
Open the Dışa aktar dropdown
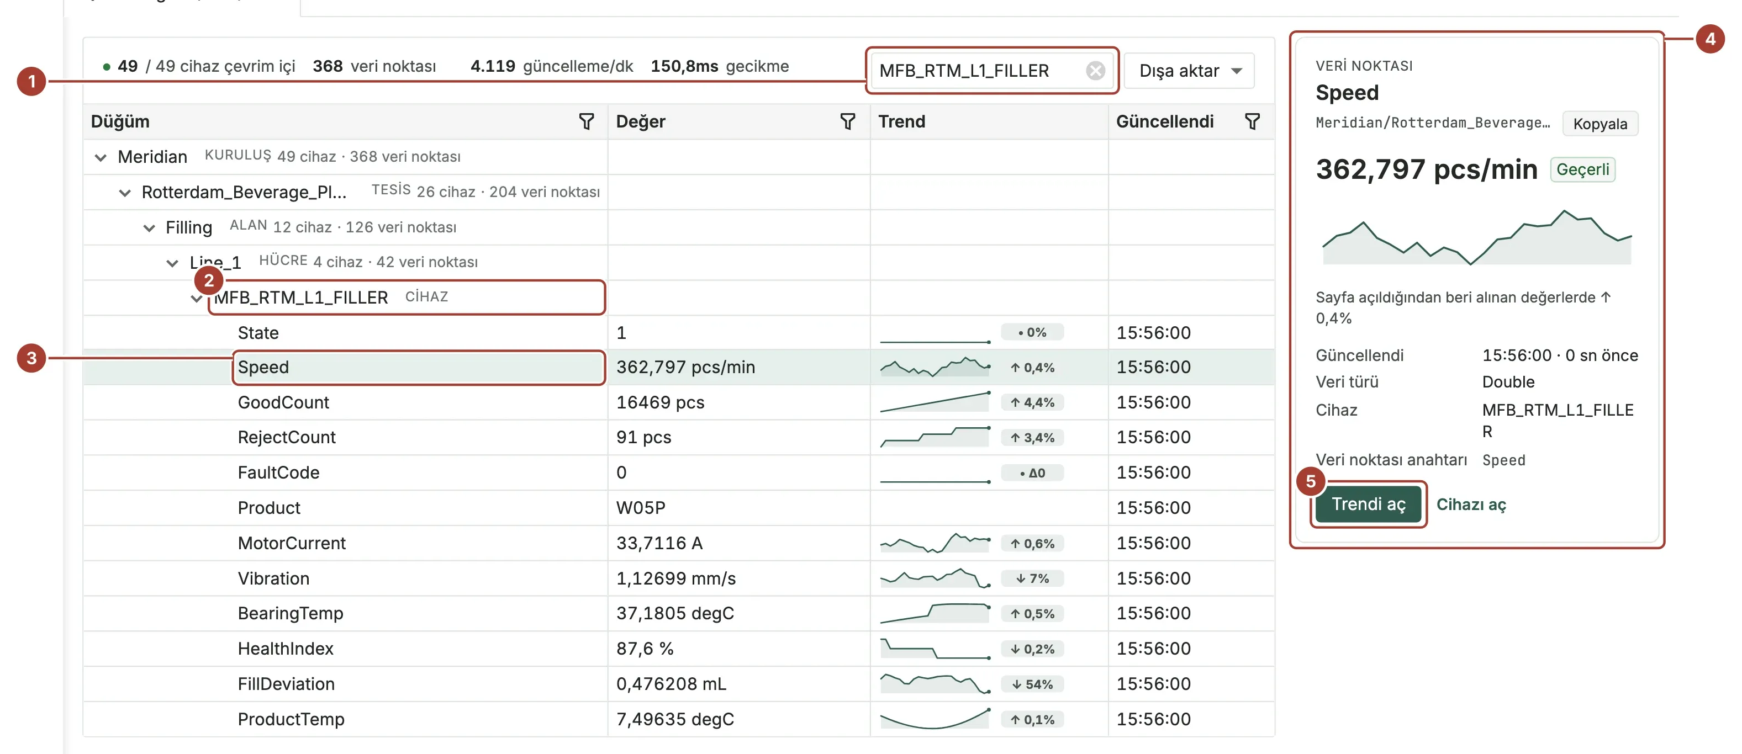coord(1189,70)
